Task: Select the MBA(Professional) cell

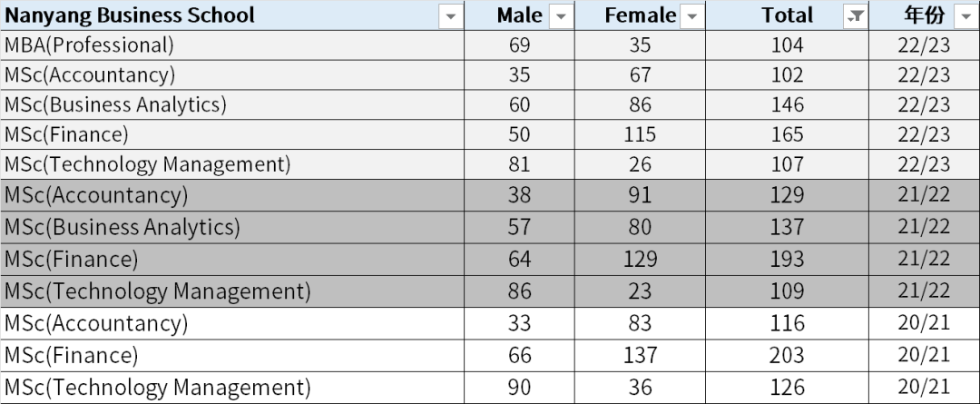Action: pyautogui.click(x=89, y=44)
